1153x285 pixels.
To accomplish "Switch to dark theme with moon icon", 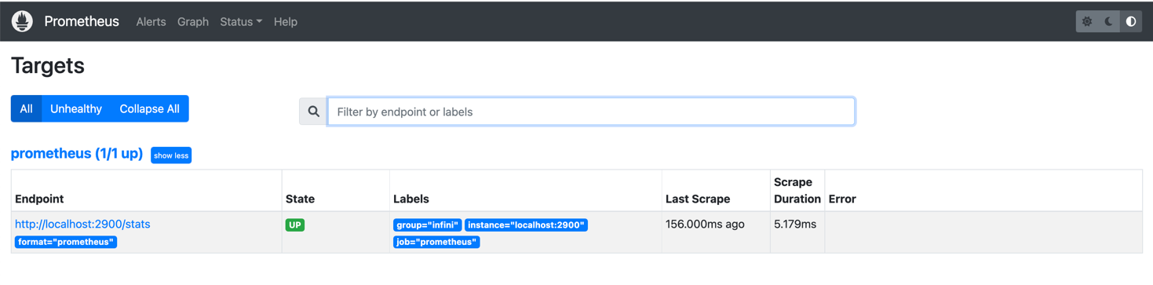I will coord(1109,21).
